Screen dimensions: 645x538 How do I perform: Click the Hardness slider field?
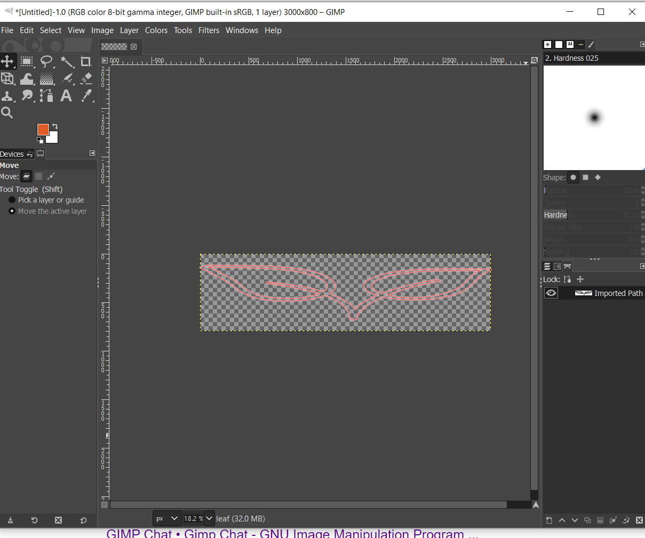pyautogui.click(x=592, y=215)
